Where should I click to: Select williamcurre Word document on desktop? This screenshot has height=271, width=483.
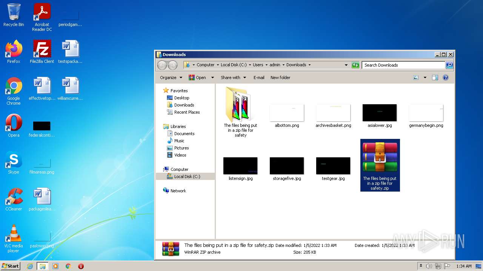70,88
